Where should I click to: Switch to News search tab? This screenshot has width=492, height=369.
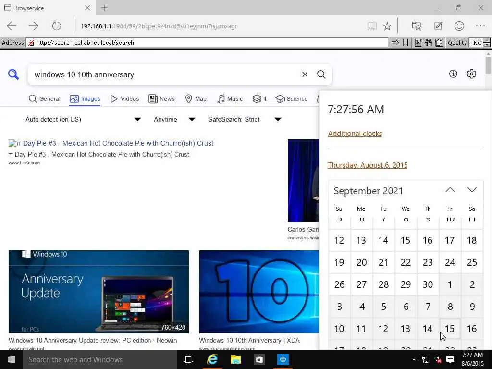click(161, 99)
